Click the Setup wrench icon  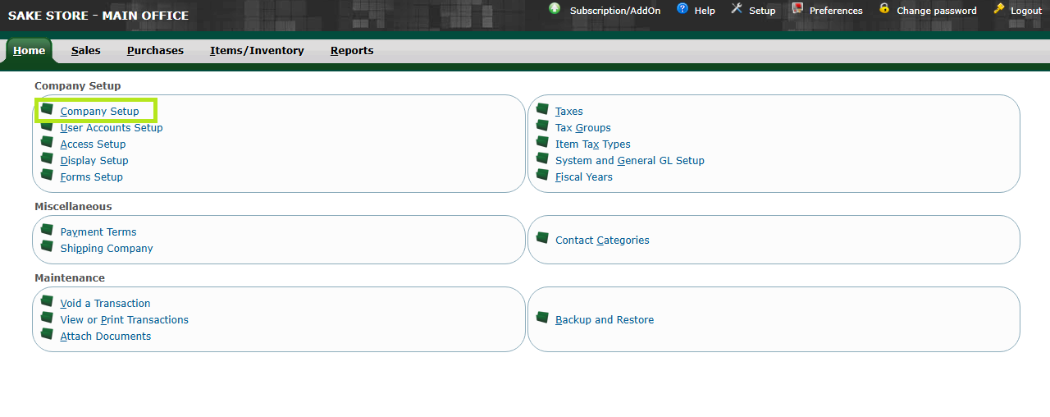tap(736, 9)
